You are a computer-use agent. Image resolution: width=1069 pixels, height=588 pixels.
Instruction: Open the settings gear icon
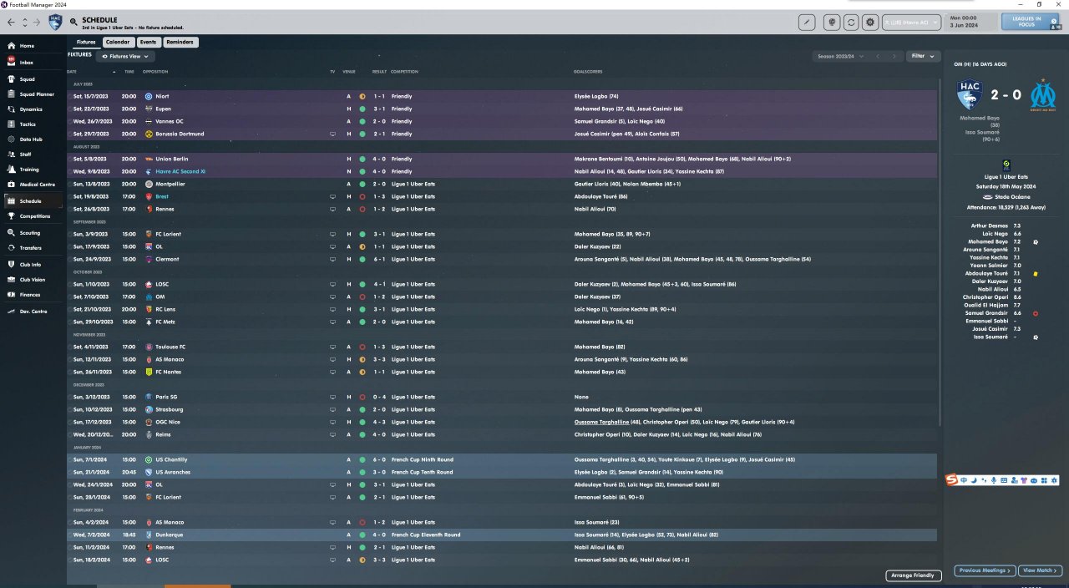[x=870, y=23]
